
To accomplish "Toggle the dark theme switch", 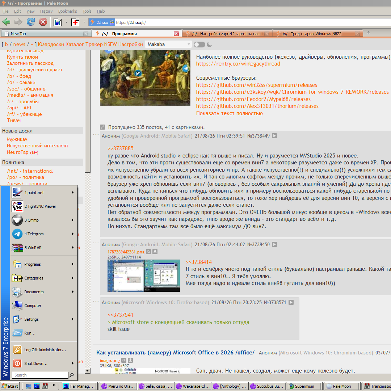I will pos(199,45).
